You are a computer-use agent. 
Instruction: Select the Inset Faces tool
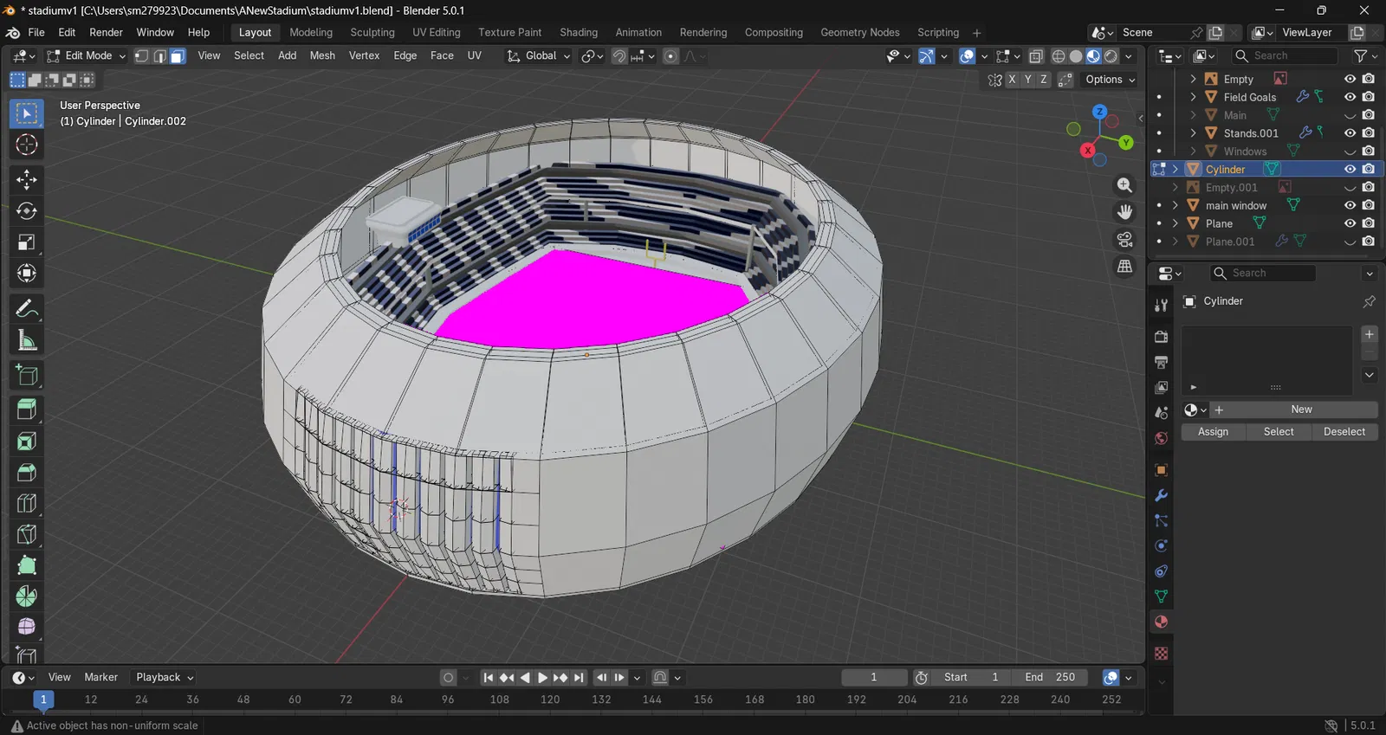click(x=27, y=442)
